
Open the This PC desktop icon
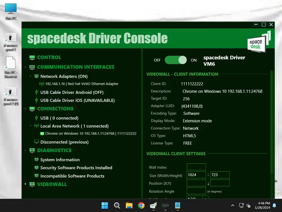coord(11,12)
